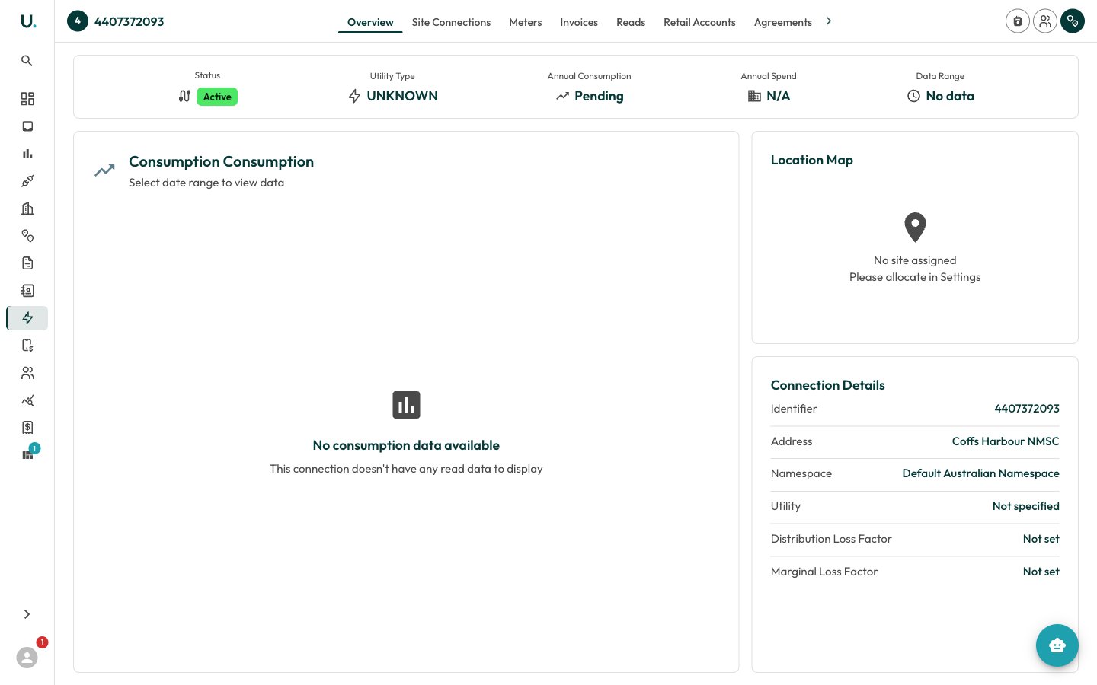Open the Meters tab
This screenshot has width=1097, height=685.
coord(526,22)
